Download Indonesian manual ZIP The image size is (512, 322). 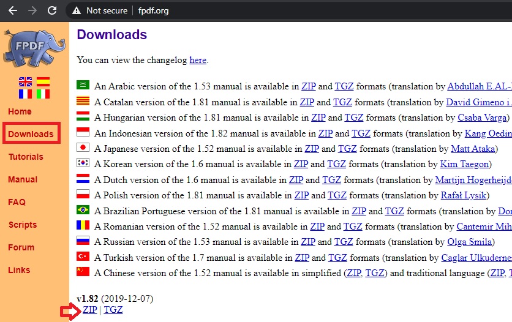coord(326,133)
